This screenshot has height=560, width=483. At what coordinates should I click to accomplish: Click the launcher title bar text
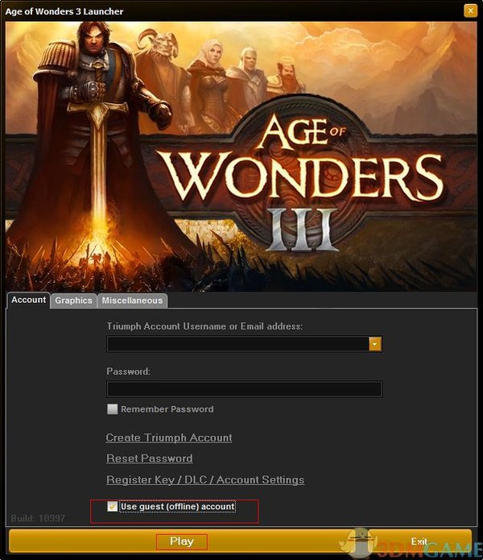click(64, 11)
